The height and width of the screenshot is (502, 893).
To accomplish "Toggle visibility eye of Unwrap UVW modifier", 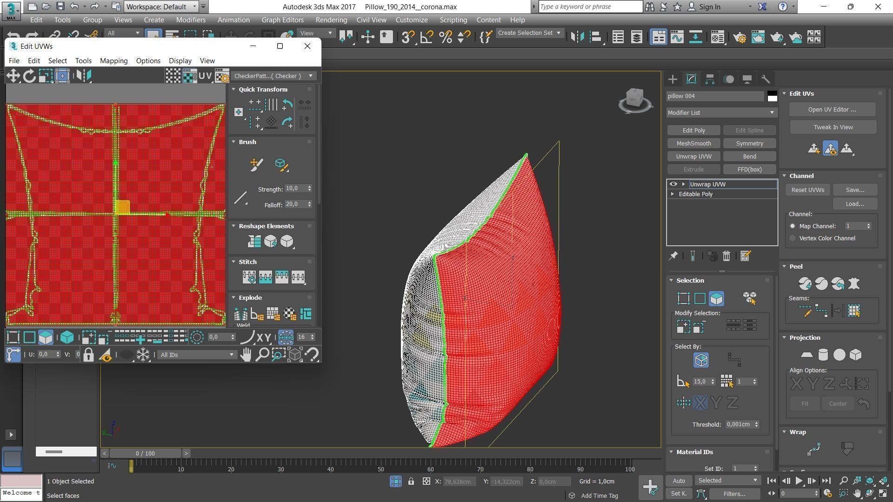I will pos(673,185).
